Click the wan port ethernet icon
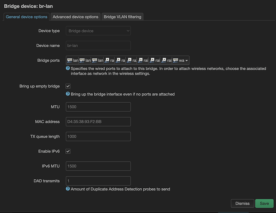This screenshot has height=213, width=276. point(175,60)
